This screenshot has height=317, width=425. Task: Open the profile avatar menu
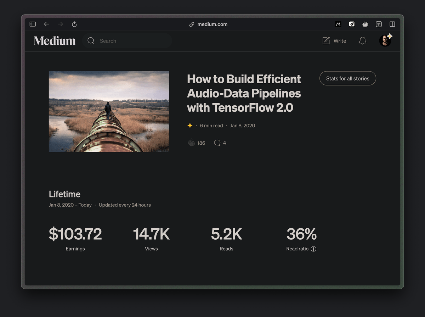tap(385, 40)
